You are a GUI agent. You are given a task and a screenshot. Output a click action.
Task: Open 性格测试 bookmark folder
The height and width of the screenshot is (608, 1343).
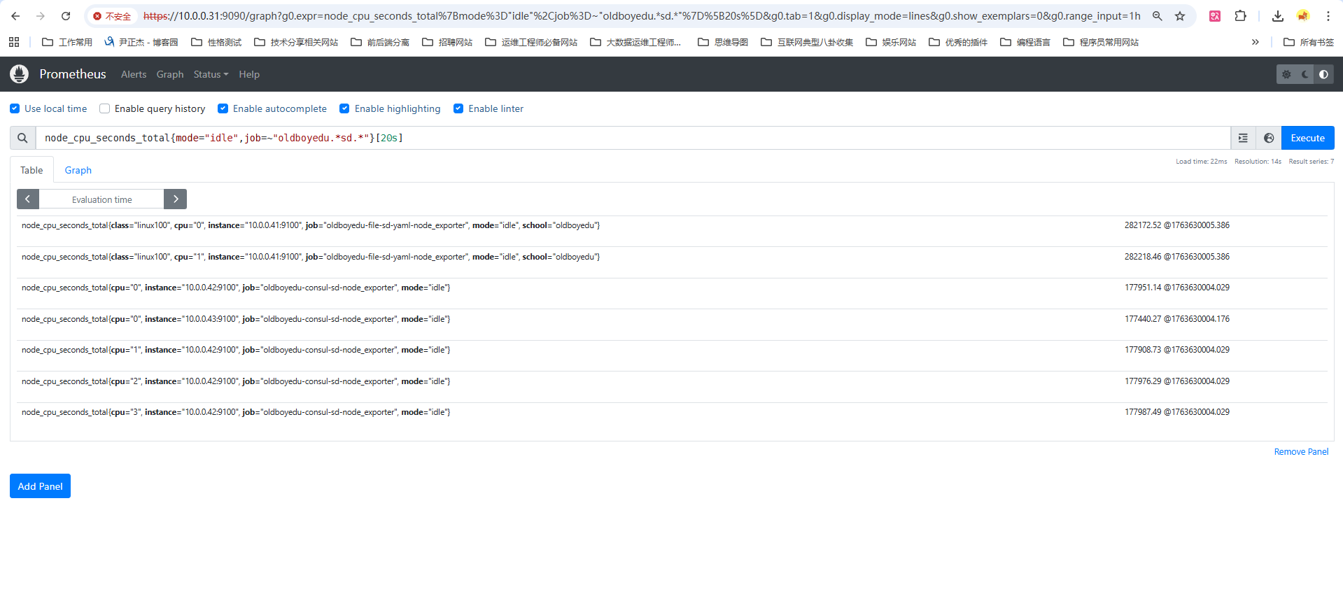pos(216,42)
